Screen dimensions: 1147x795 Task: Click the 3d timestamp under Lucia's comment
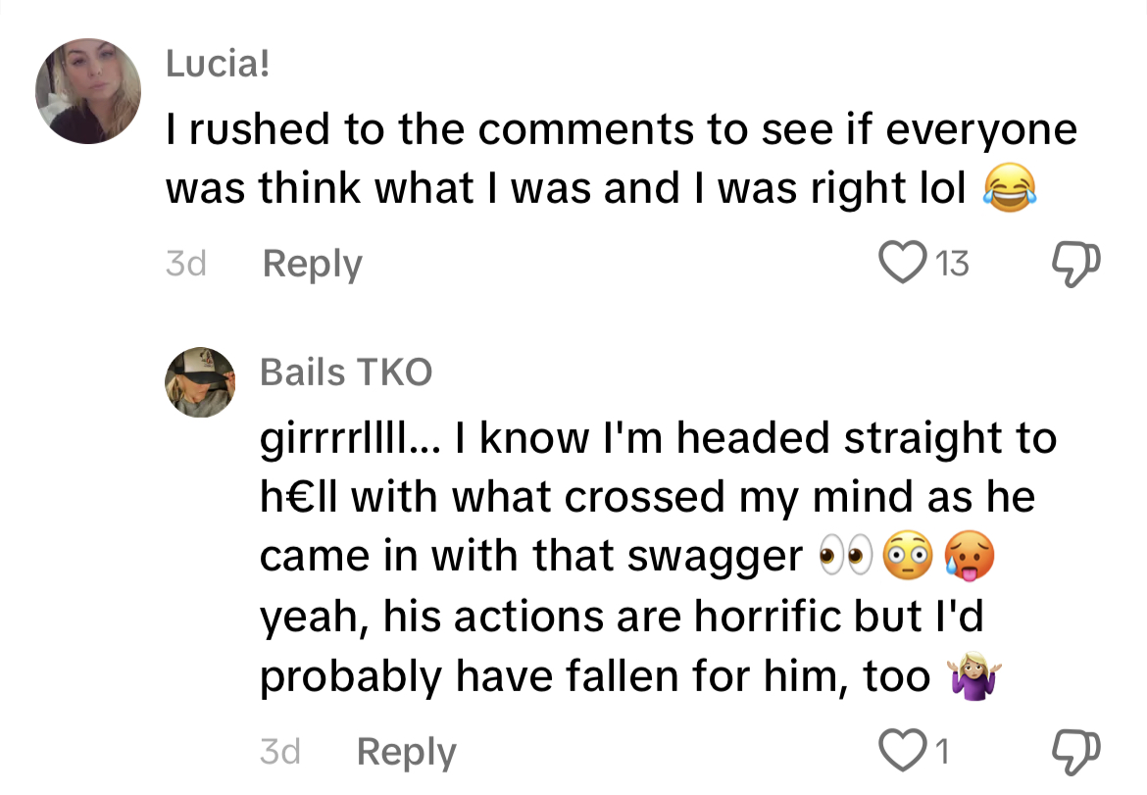click(x=184, y=264)
